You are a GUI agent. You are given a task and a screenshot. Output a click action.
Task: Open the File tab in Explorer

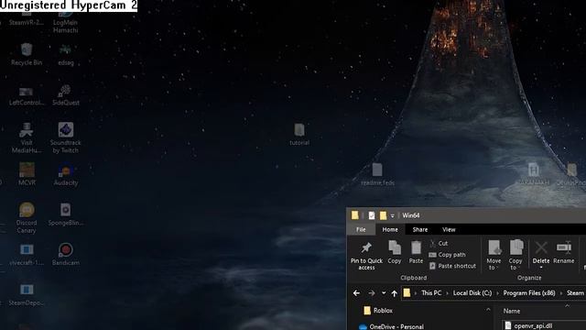[x=361, y=229]
